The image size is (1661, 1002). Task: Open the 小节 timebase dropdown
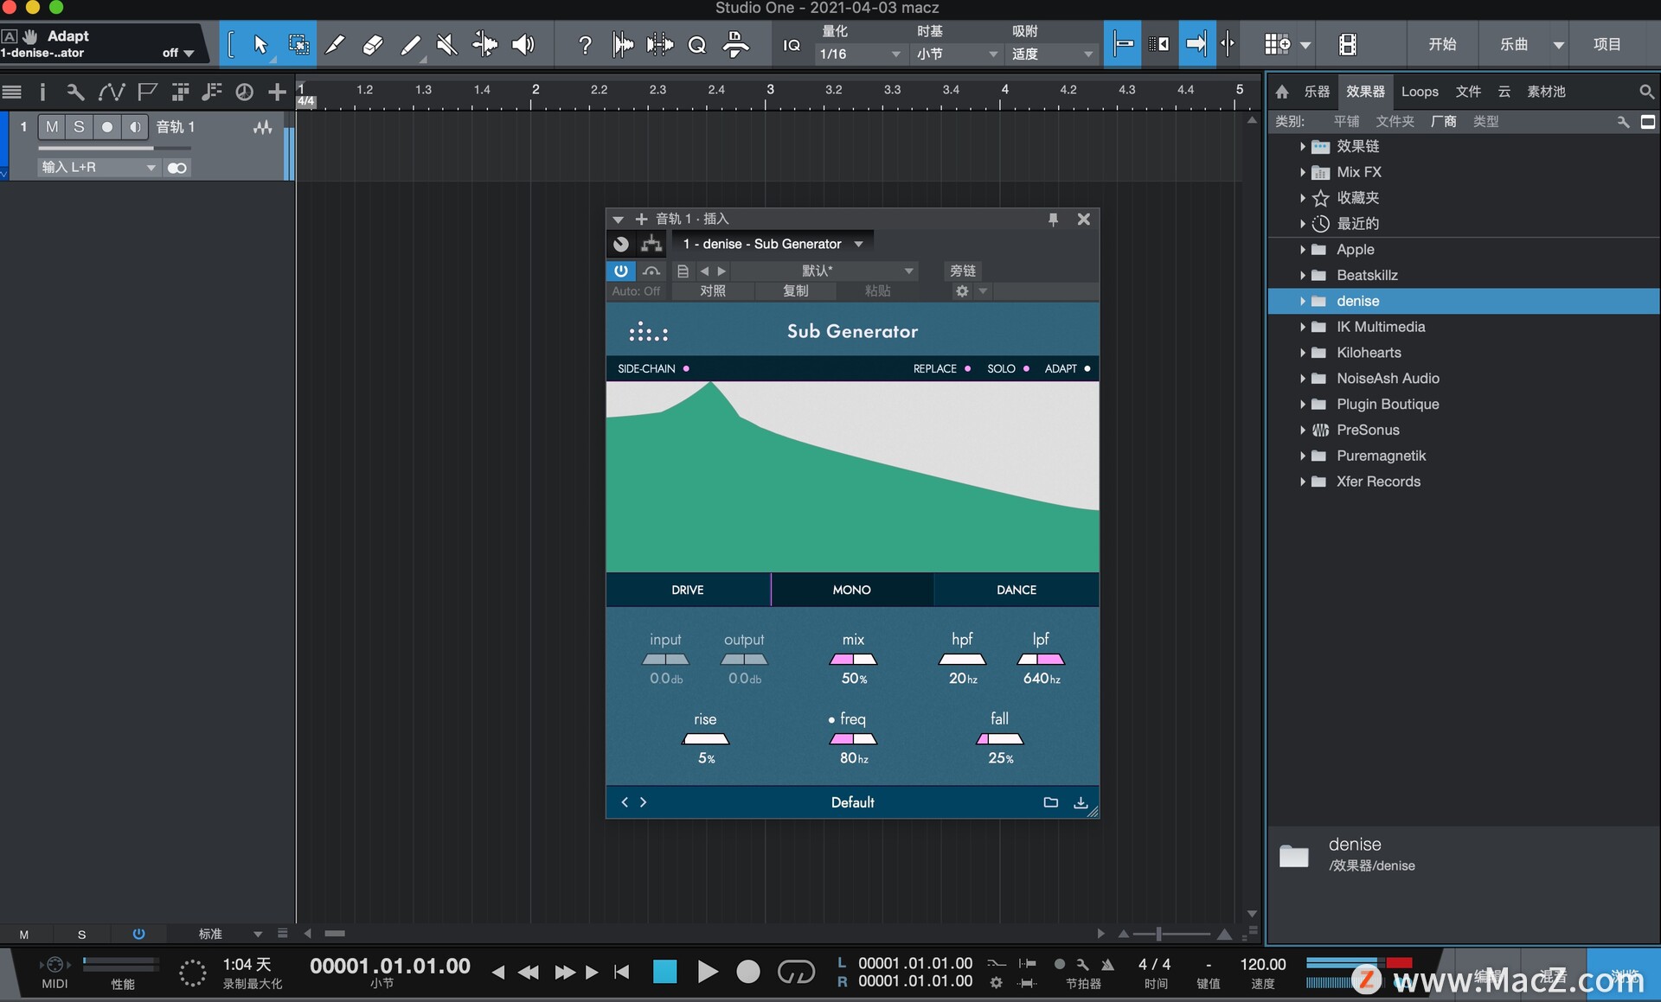click(956, 54)
